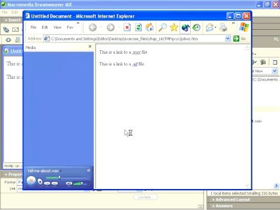
Task: Pause playback of tell-me-about.wav
Action: click(31, 181)
